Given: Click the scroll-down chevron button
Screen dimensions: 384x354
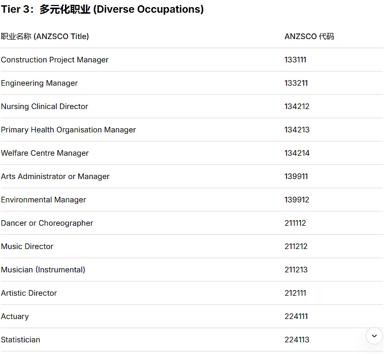Looking at the screenshot, I should pyautogui.click(x=374, y=336).
